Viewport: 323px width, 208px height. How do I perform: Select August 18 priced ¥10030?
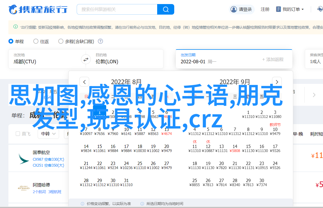(140, 148)
